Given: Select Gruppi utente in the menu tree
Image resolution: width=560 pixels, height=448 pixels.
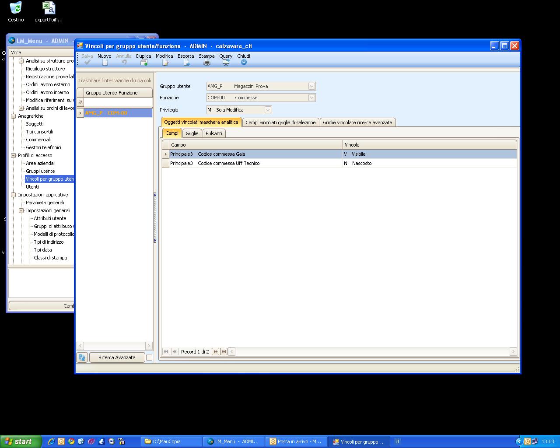Looking at the screenshot, I should pos(40,171).
